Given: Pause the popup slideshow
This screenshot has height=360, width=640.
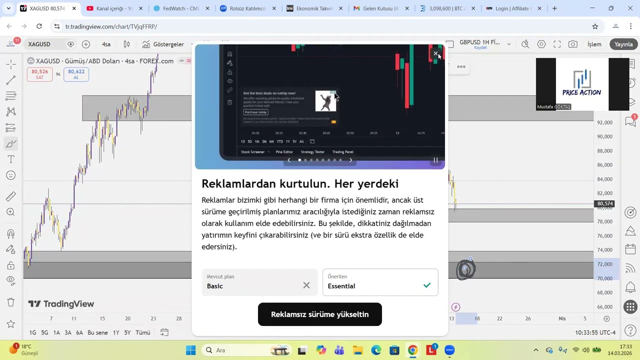Looking at the screenshot, I should (435, 160).
